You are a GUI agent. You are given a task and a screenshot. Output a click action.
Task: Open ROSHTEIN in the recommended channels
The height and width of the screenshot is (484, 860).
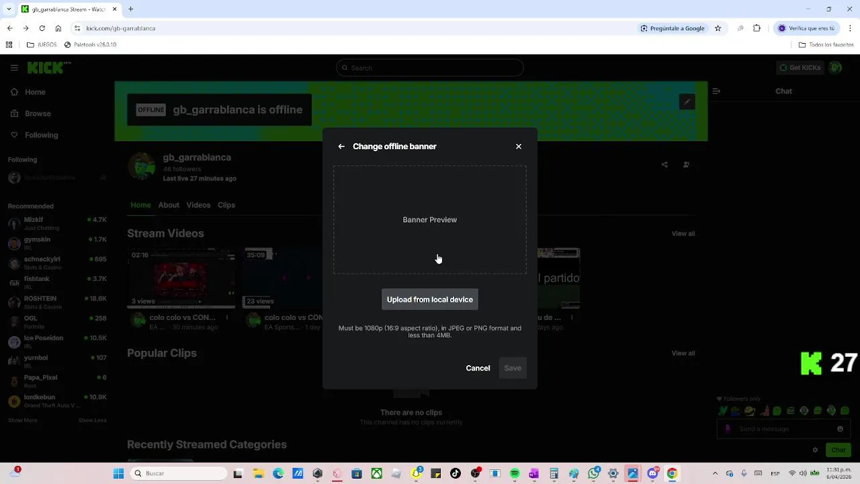click(x=56, y=302)
